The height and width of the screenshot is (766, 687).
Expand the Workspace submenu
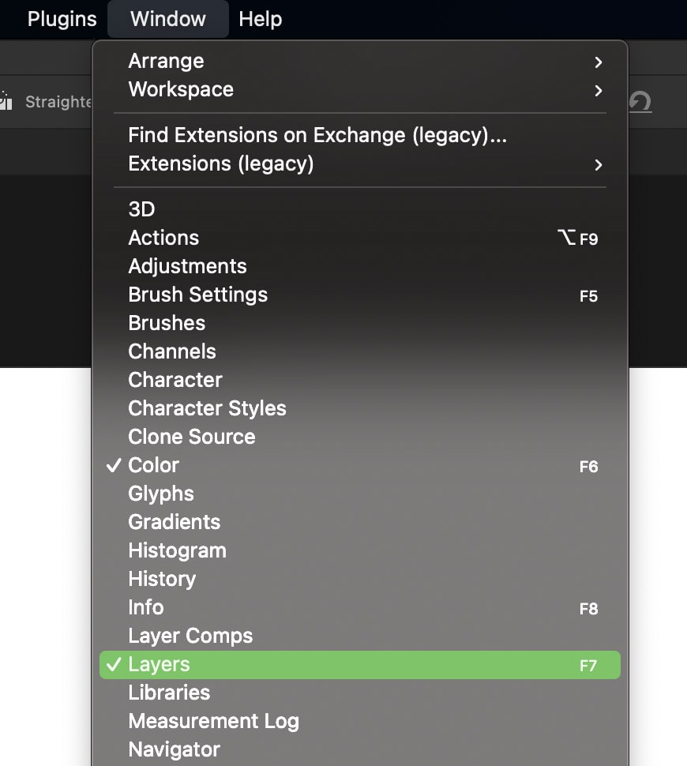[x=360, y=89]
